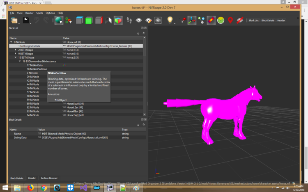Open Chrome from the taskbar
This screenshot has width=308, height=192.
[44, 188]
